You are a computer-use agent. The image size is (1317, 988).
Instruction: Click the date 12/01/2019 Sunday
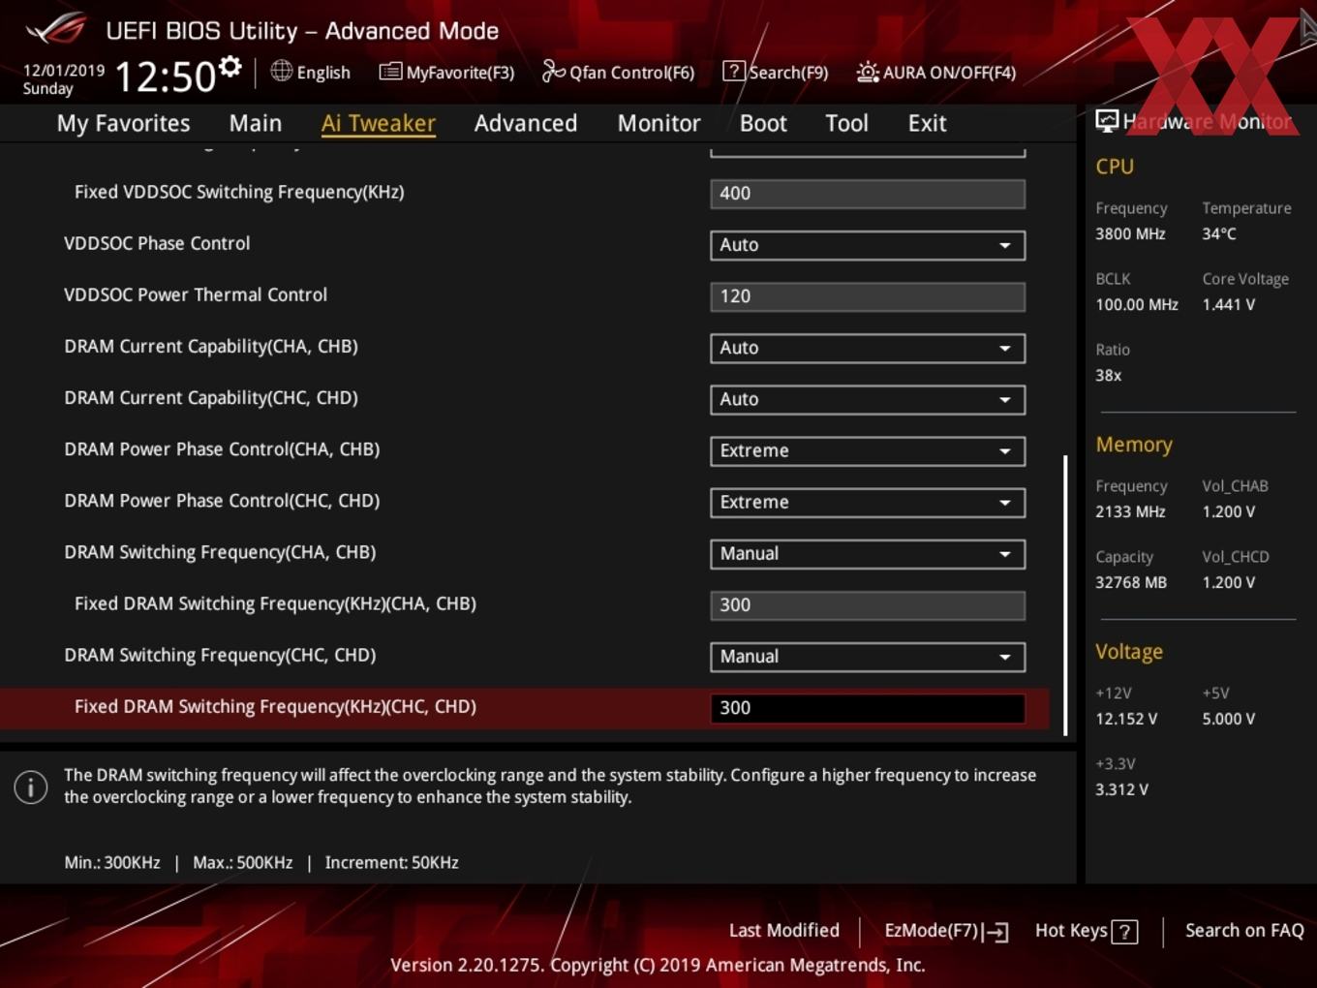coord(63,79)
